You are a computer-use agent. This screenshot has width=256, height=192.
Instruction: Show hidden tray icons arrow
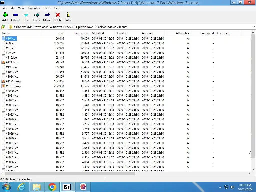click(220, 187)
